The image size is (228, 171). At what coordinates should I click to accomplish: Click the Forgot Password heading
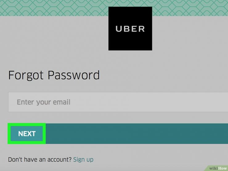coord(54,75)
